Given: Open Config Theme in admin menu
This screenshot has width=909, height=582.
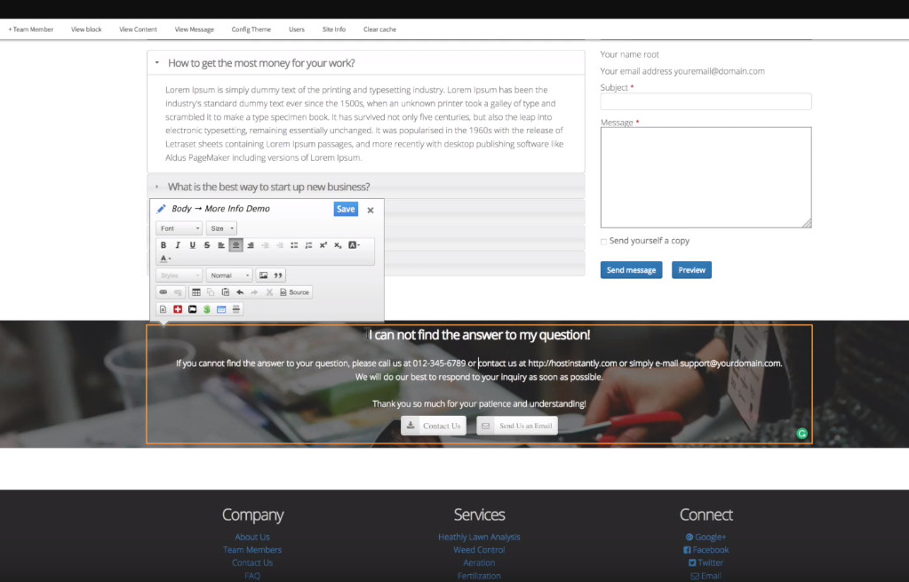Looking at the screenshot, I should [251, 29].
